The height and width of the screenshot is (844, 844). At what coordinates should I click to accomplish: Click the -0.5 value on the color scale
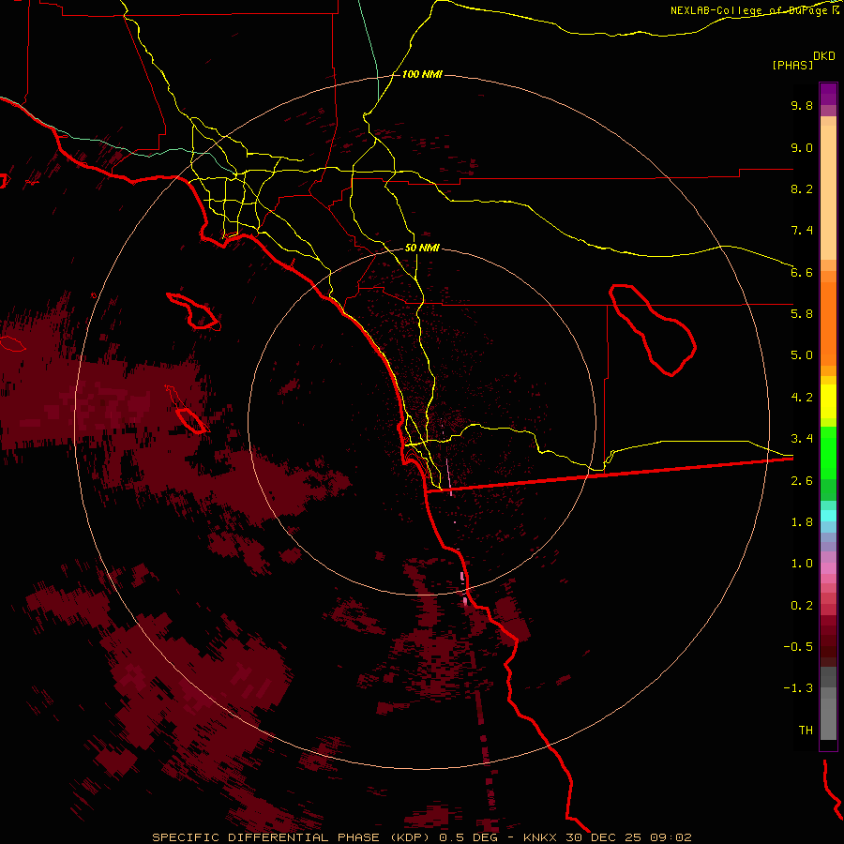(x=798, y=647)
